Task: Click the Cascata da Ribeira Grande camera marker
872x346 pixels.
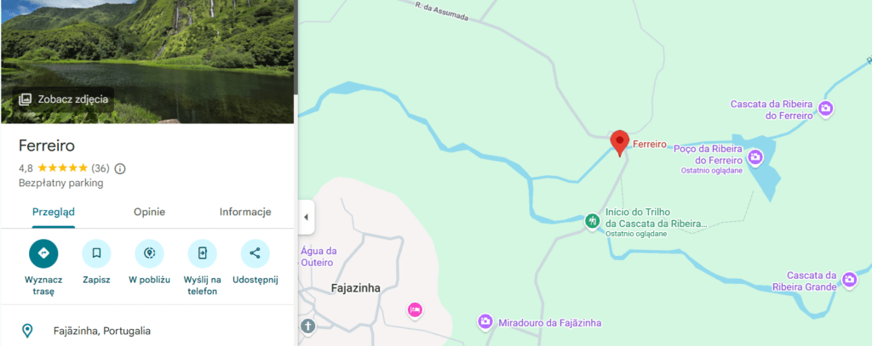Action: [x=849, y=279]
